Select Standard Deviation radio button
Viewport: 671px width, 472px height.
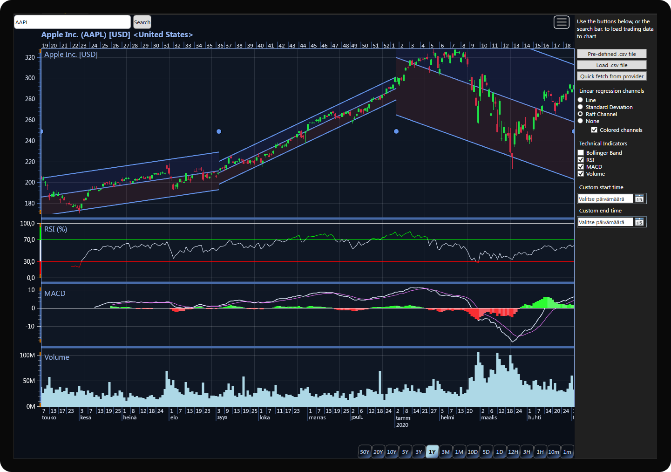(x=580, y=107)
